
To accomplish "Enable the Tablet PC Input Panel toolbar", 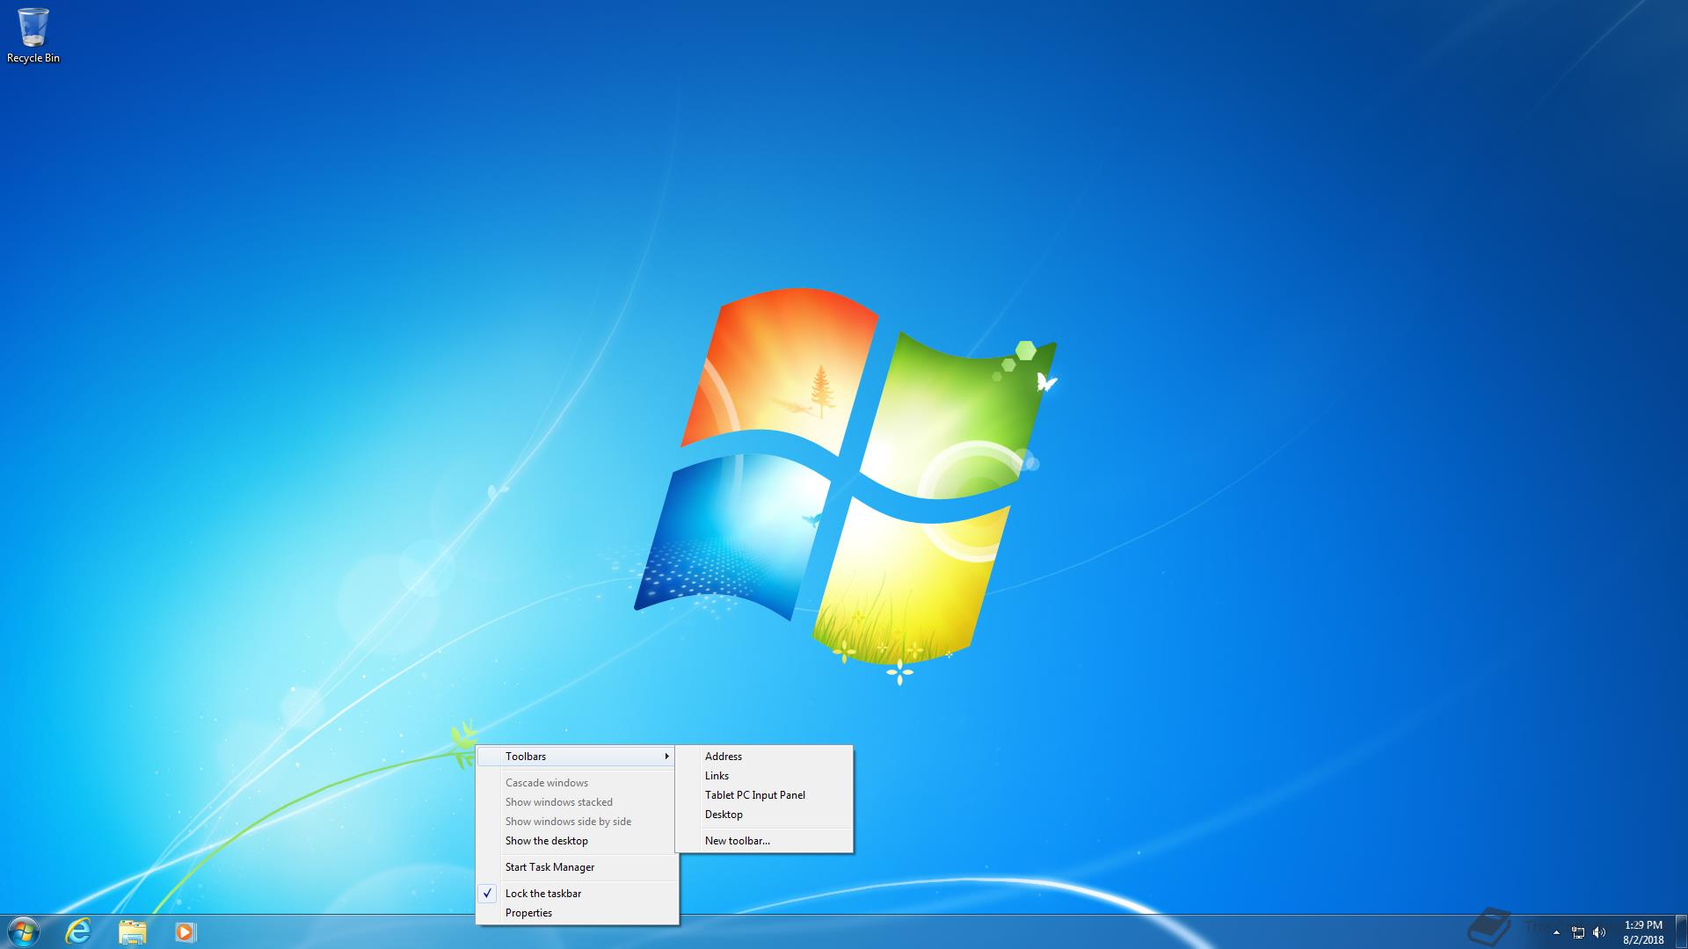I will point(764,795).
